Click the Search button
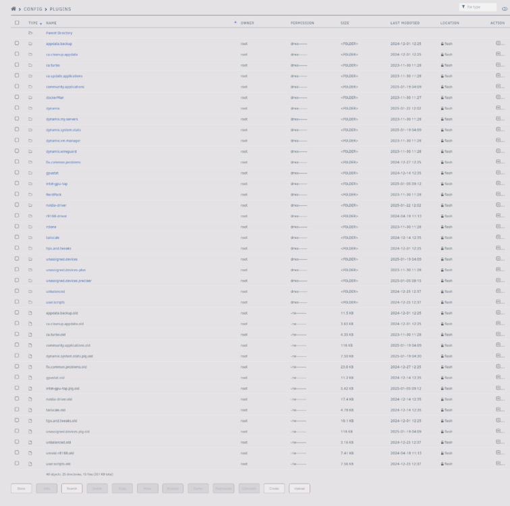 [72, 488]
